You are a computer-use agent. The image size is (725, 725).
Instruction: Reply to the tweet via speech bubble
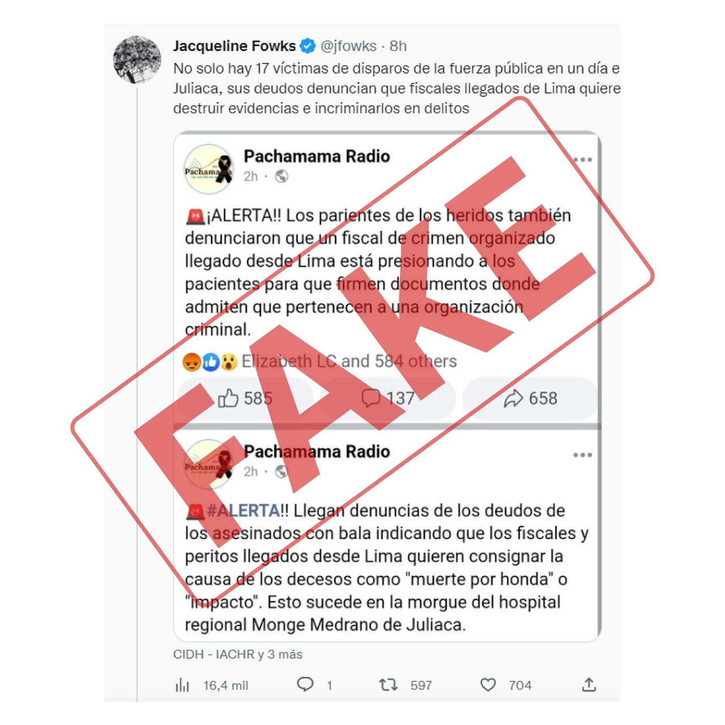(x=305, y=685)
